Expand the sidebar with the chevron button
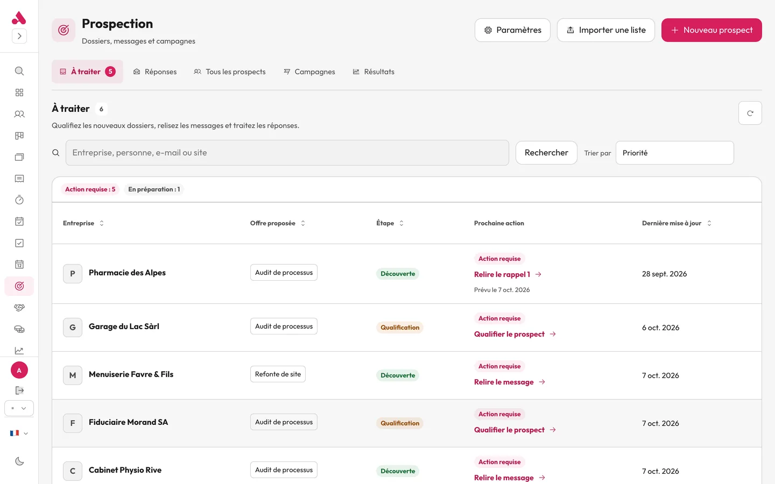The image size is (775, 484). coord(19,36)
